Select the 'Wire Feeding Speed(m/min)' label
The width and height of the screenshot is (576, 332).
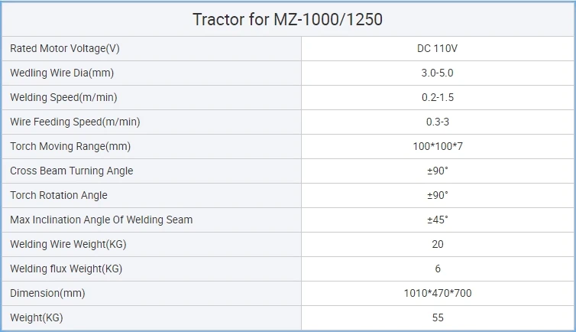[x=75, y=122]
